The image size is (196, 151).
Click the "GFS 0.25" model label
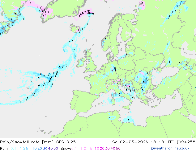click(x=66, y=142)
